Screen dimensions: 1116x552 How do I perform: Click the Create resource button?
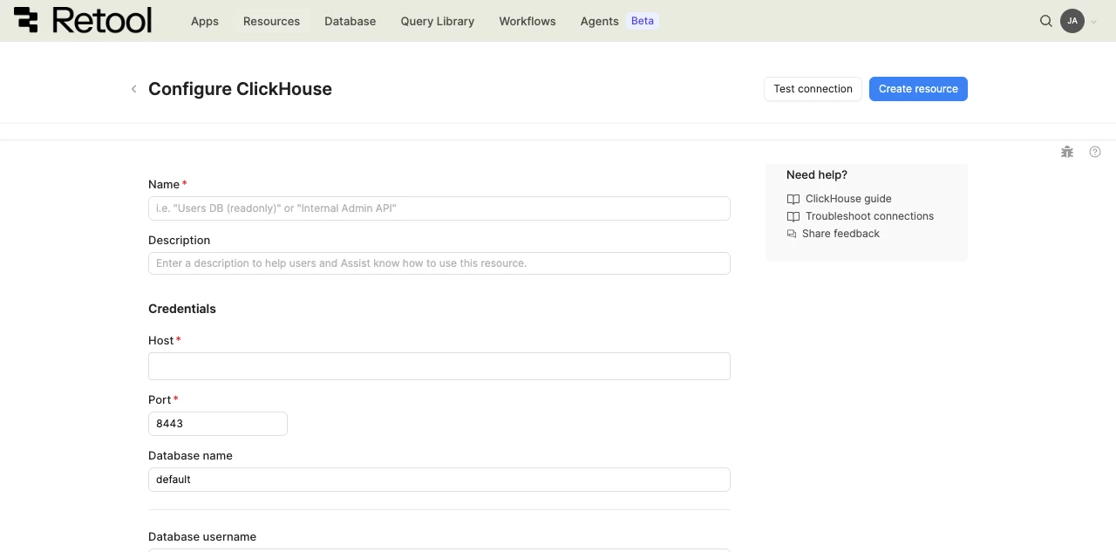[918, 89]
